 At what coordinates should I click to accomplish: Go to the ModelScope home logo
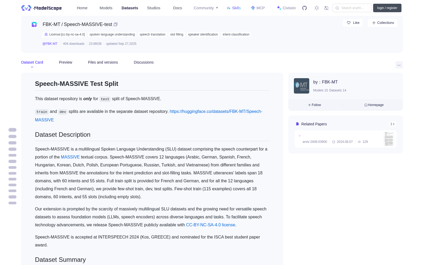tap(42, 8)
